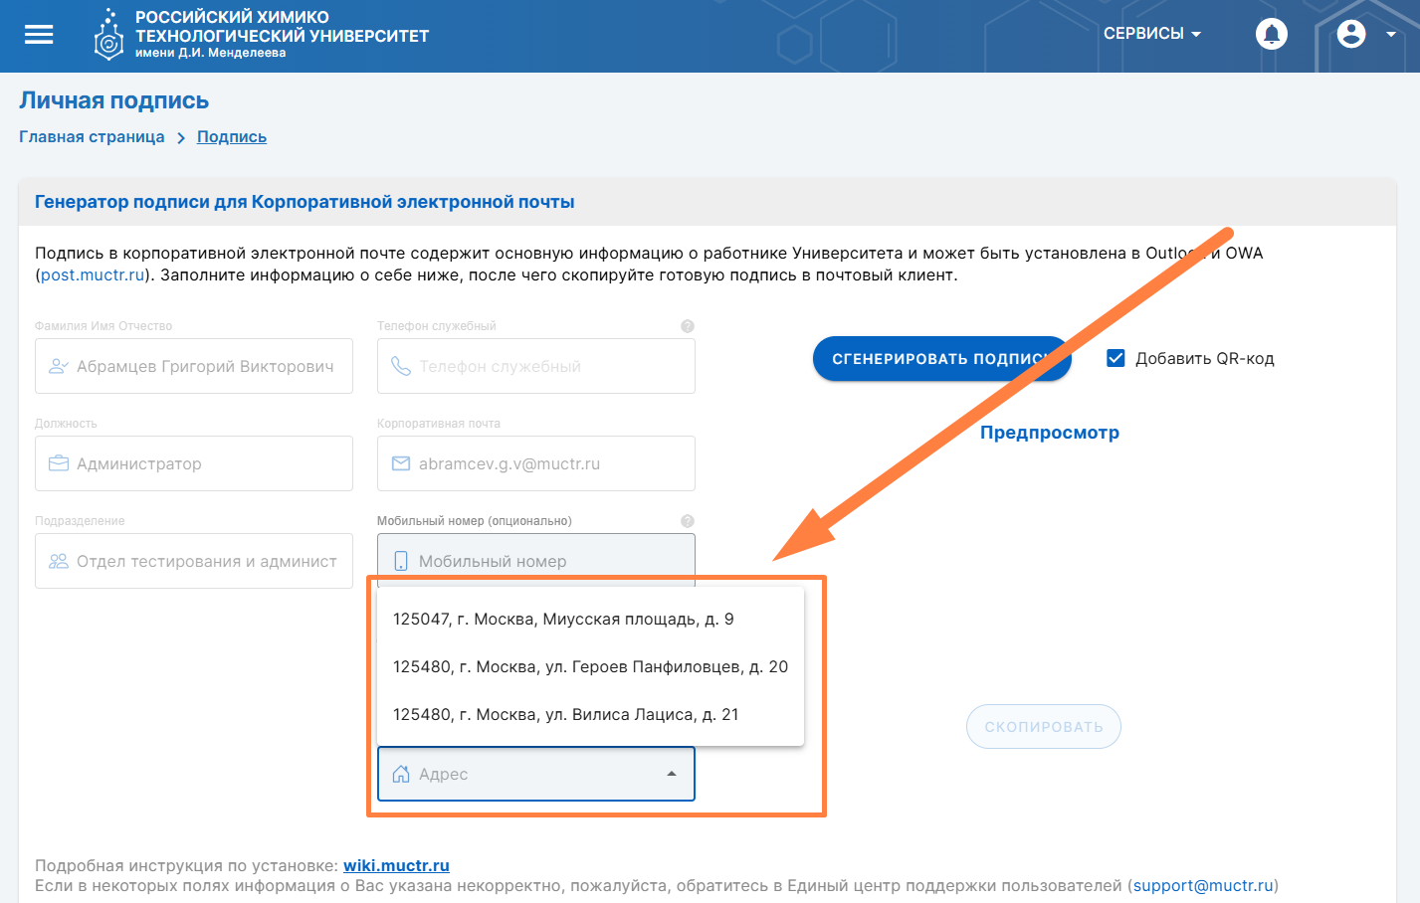Expand the СЕРВИСЫ dropdown menu
Viewport: 1420px width, 903px height.
coord(1151,34)
